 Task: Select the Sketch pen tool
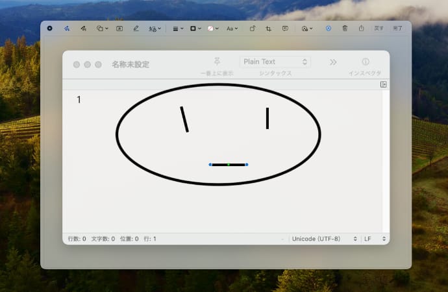[67, 29]
